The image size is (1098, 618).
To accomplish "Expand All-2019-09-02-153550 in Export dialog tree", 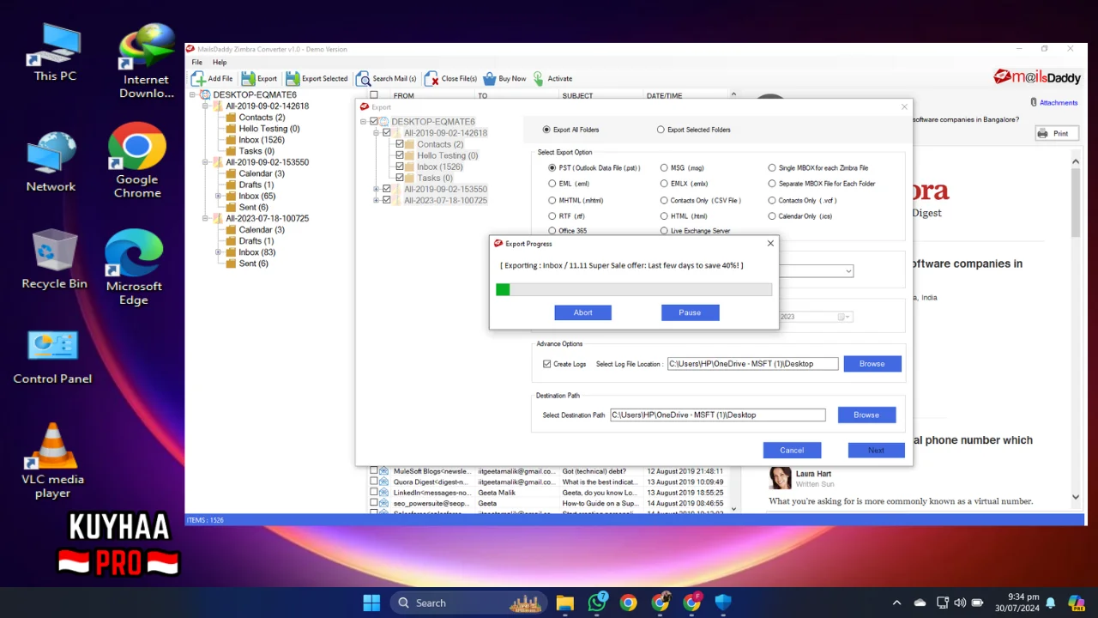I will pyautogui.click(x=377, y=189).
